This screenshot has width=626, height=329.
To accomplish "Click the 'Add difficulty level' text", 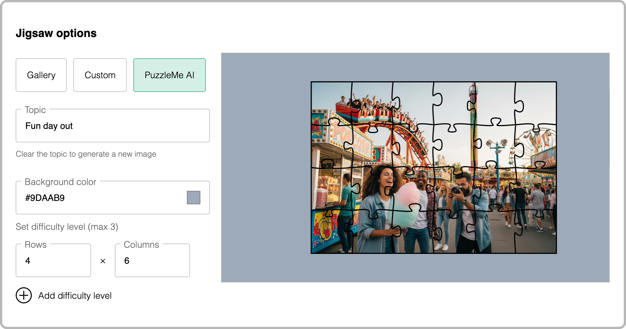I will 75,296.
